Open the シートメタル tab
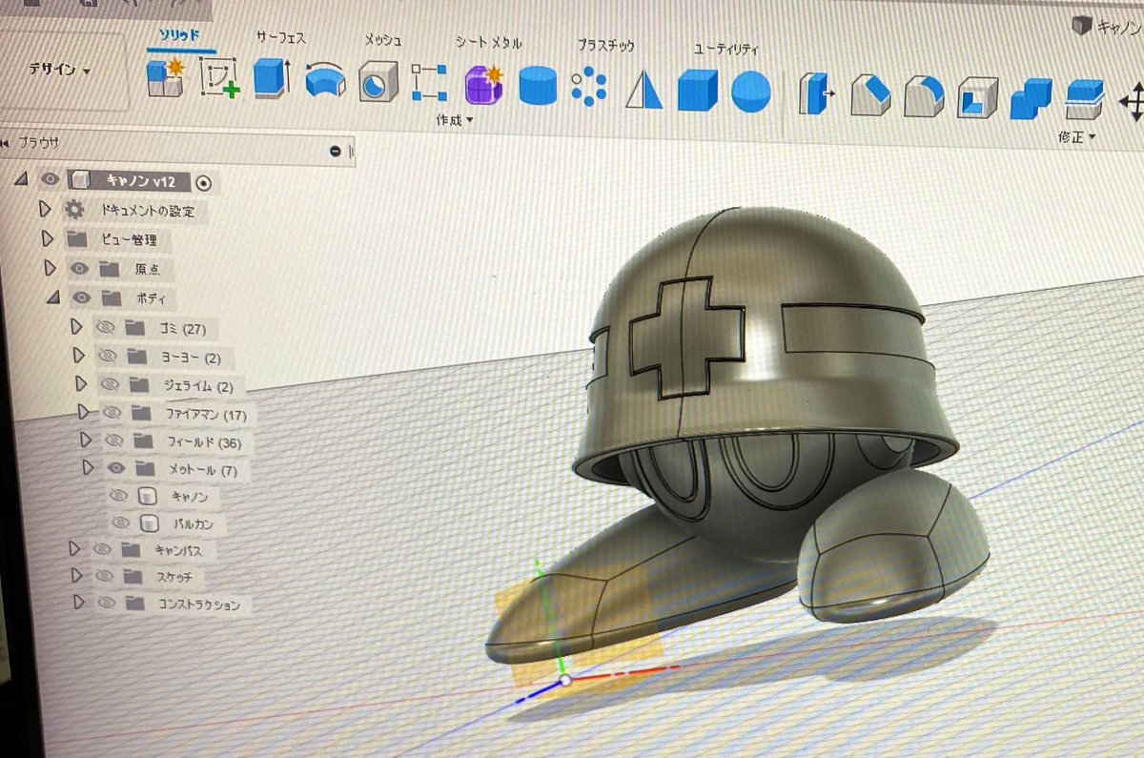This screenshot has width=1144, height=758. pyautogui.click(x=487, y=42)
